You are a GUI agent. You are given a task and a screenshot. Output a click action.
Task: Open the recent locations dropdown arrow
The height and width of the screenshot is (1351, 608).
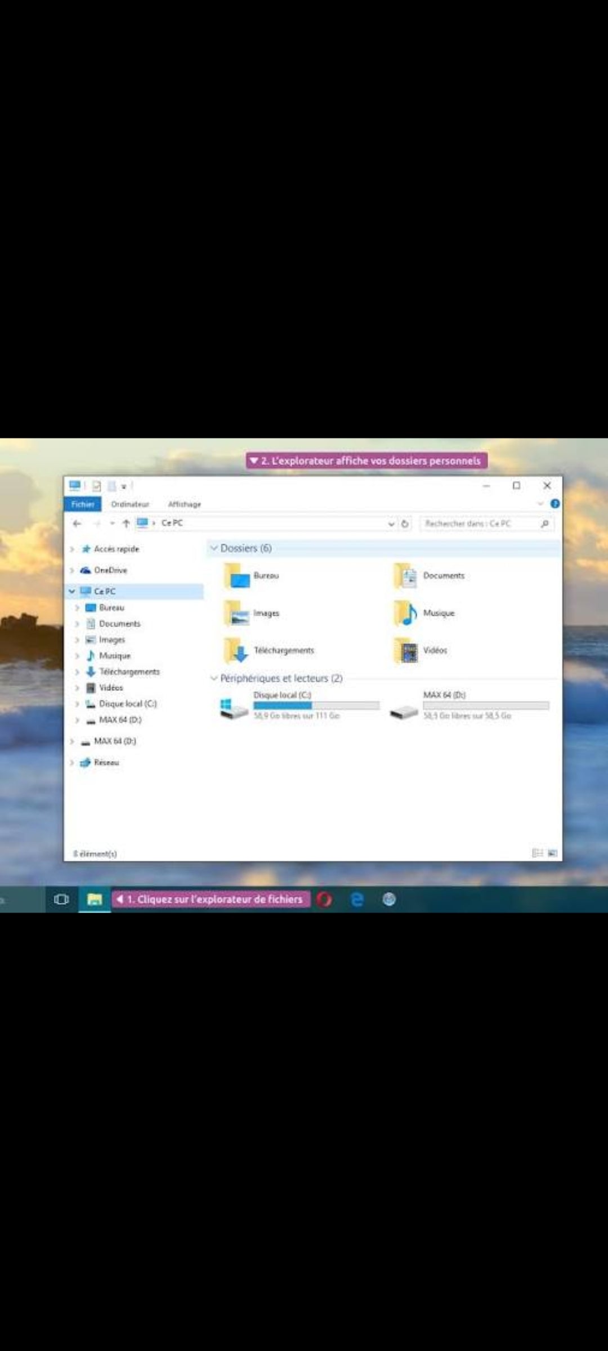112,524
